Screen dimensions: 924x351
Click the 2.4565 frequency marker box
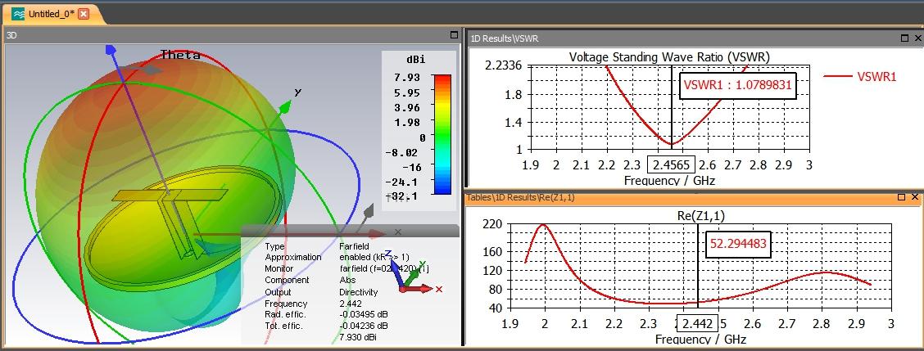(671, 164)
